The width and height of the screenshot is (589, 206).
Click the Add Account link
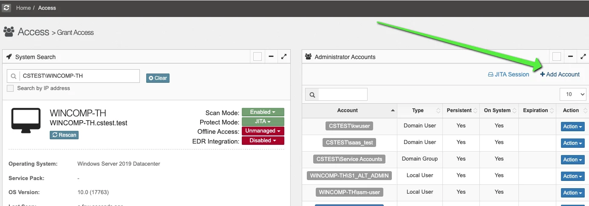pos(560,74)
